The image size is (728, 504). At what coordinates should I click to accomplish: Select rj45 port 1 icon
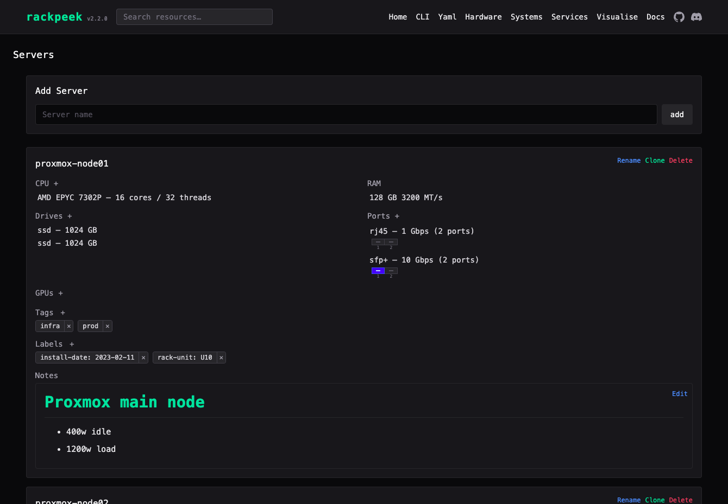tap(378, 242)
